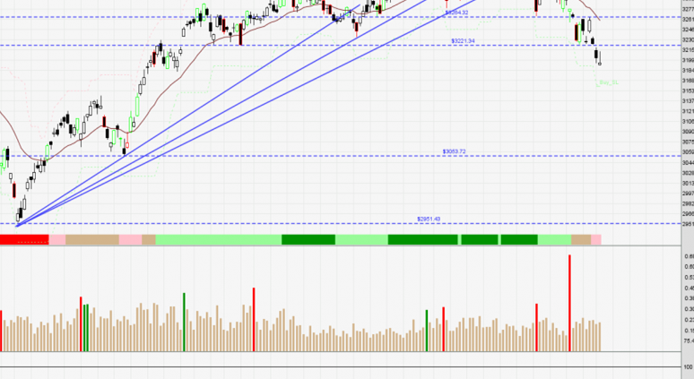Click the 100 value on lower axis
Viewport: 694px width, 379px height.
point(687,366)
